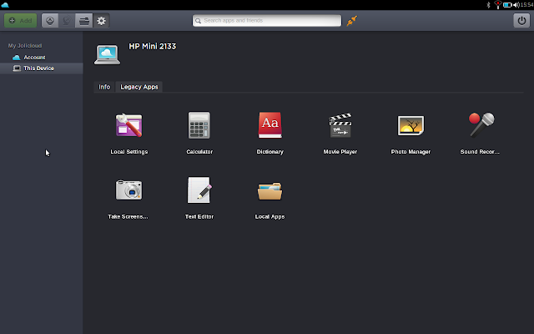The image size is (534, 334).
Task: Open the volume speaker tray icon
Action: click(516, 5)
